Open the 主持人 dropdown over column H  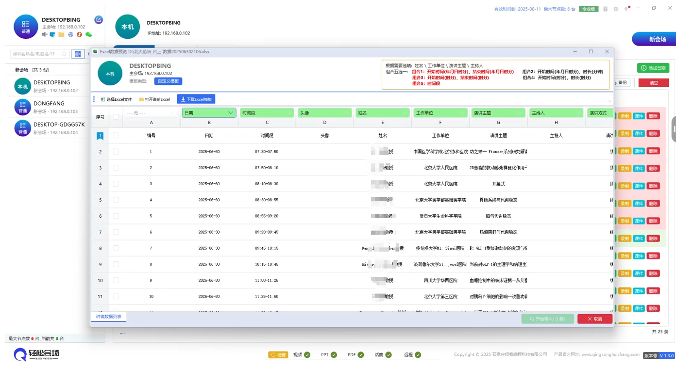point(556,113)
